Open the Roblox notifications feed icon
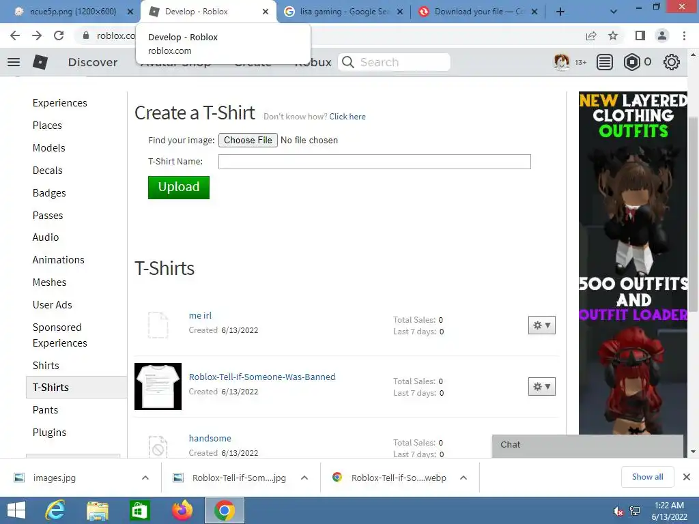The height and width of the screenshot is (524, 699). point(605,62)
